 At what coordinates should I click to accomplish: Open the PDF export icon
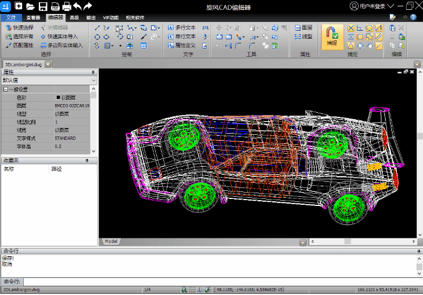coord(54,6)
